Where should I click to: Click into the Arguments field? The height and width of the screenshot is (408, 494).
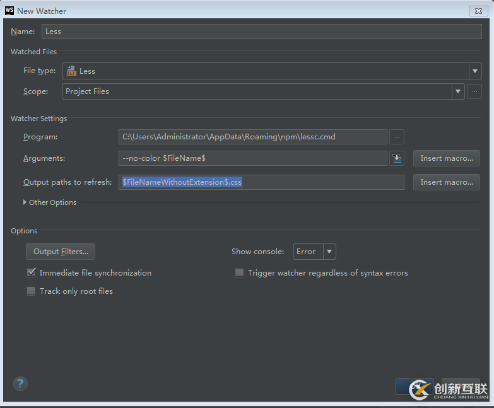[252, 158]
